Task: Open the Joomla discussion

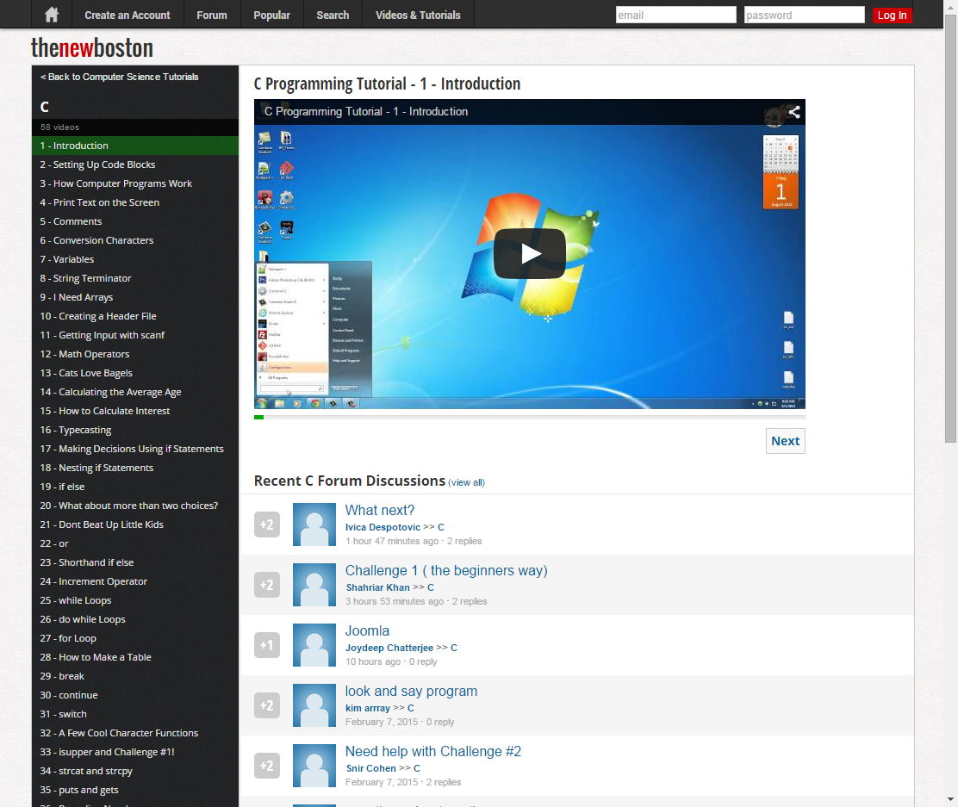Action: 367,631
